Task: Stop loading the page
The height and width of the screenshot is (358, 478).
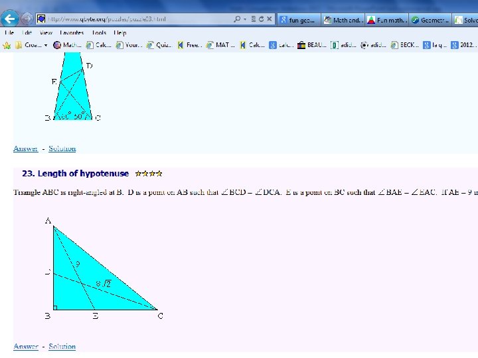Action: point(269,19)
